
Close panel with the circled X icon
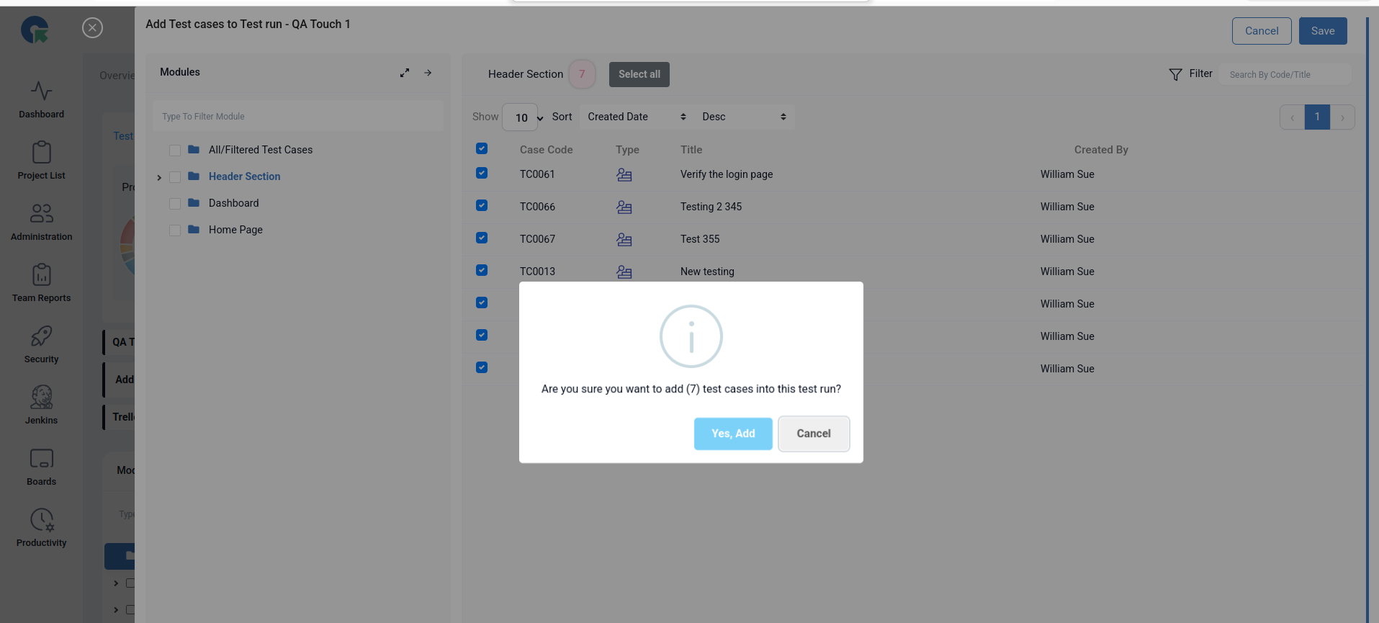[92, 28]
